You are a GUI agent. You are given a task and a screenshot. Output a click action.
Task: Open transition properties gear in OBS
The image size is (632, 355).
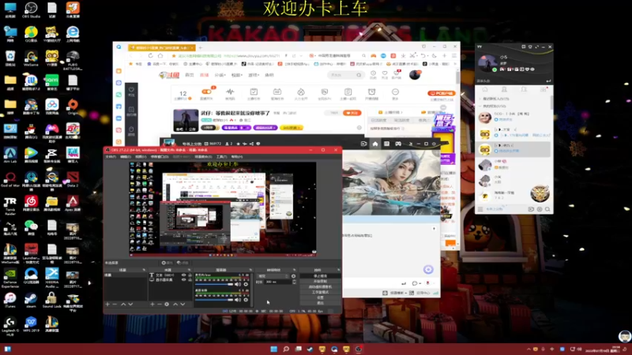coord(293,276)
